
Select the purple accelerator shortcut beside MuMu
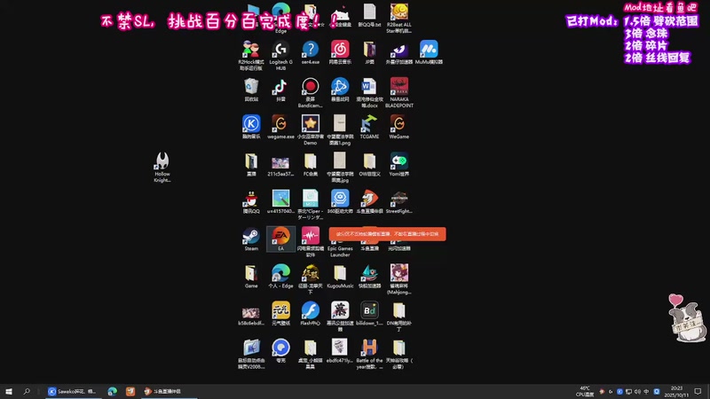pos(398,52)
